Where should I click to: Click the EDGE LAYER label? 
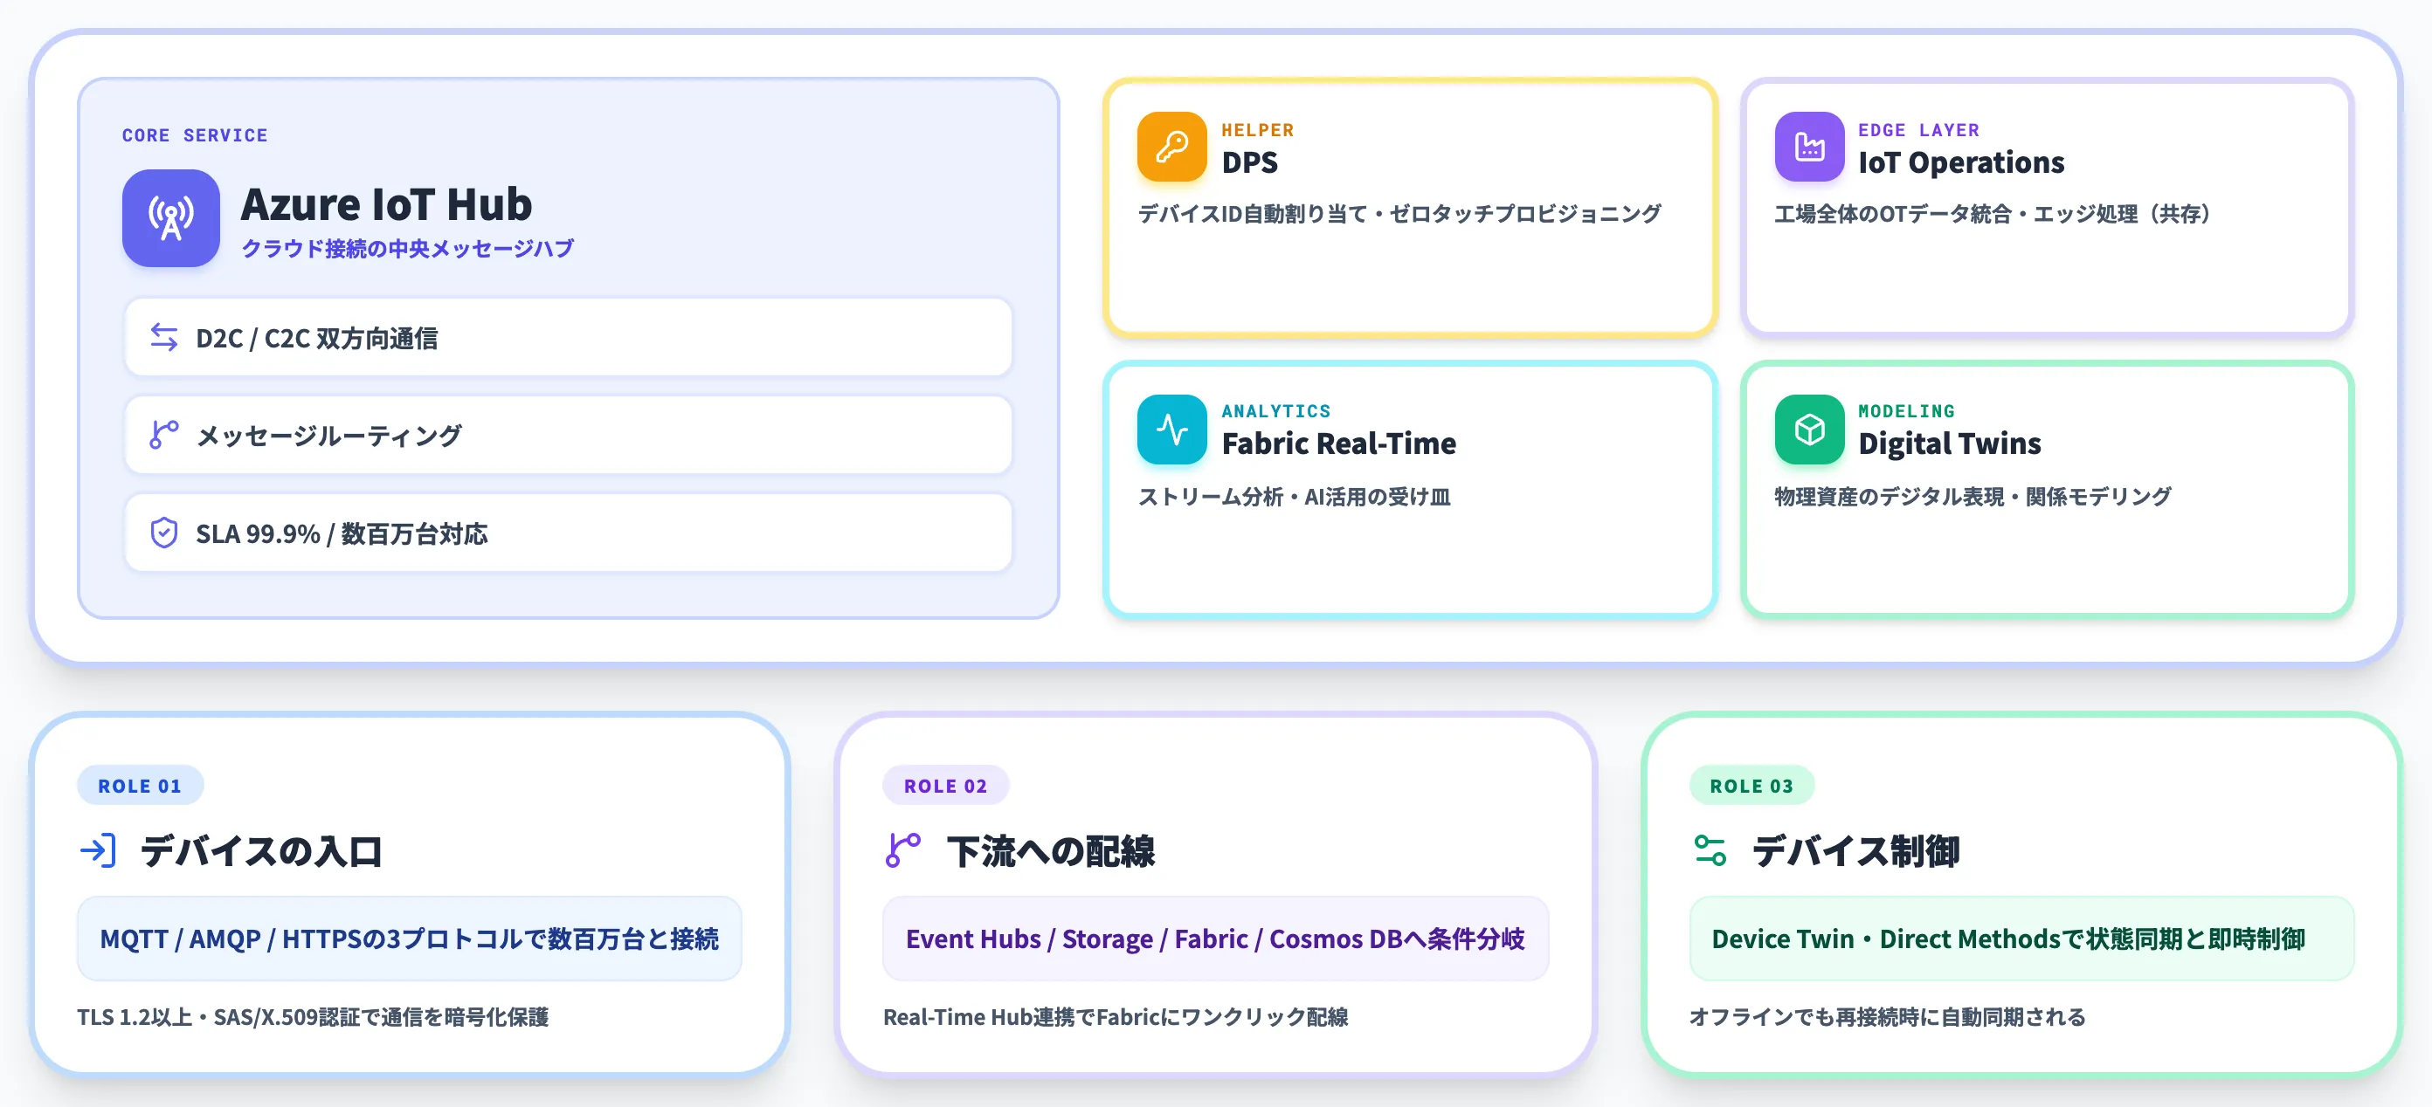1918,130
